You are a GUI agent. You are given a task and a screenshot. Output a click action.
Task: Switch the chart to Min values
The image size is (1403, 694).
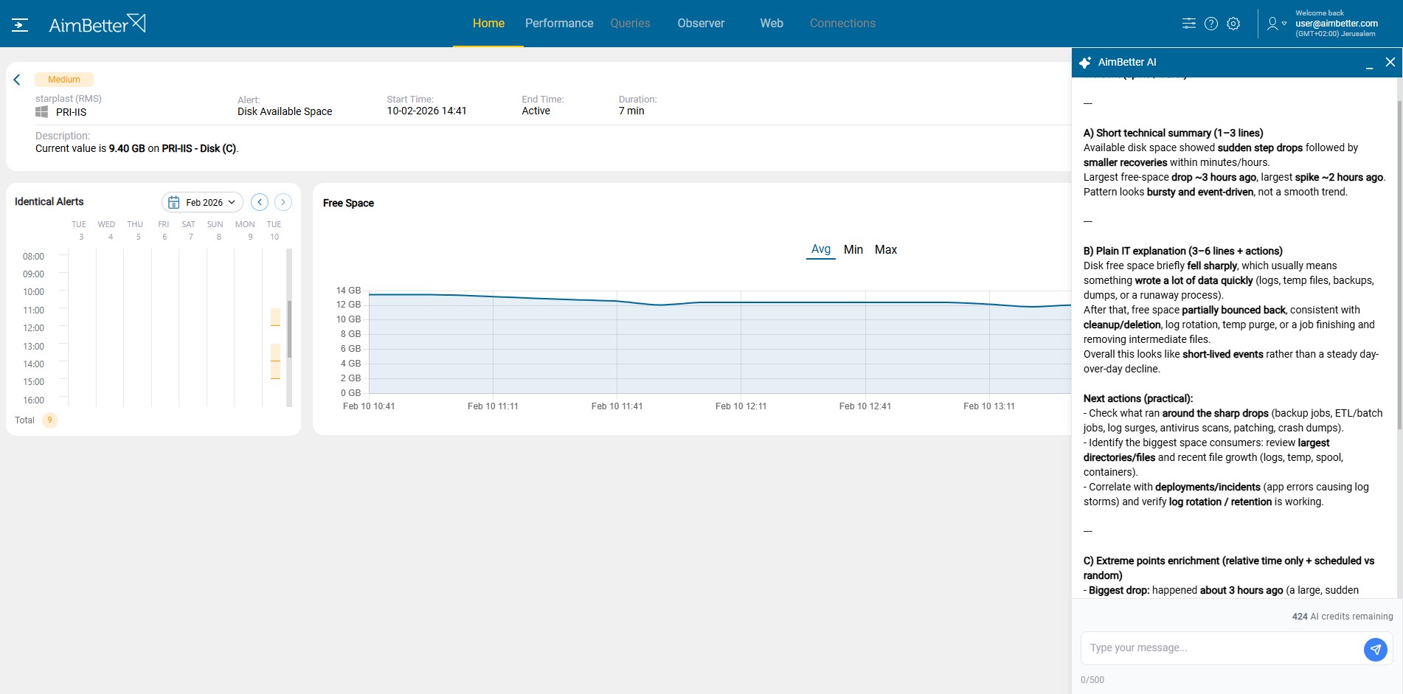(853, 249)
